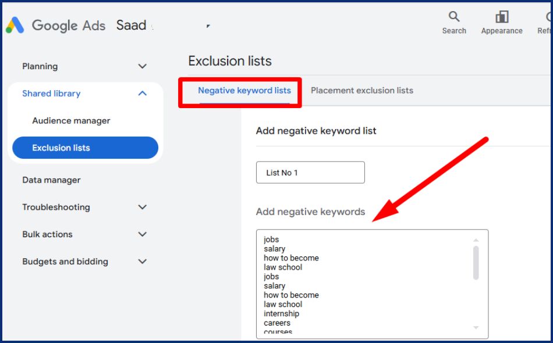The height and width of the screenshot is (343, 553).
Task: Collapse the Shared library chevron
Action: click(x=142, y=94)
